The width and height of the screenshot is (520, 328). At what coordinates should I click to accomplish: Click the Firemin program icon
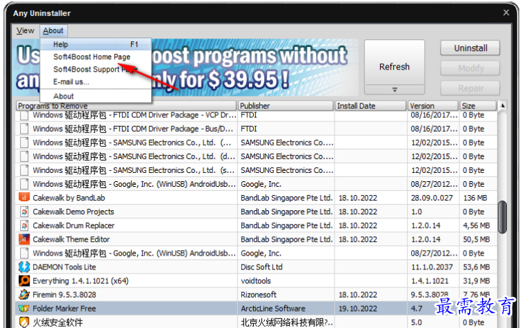24,294
